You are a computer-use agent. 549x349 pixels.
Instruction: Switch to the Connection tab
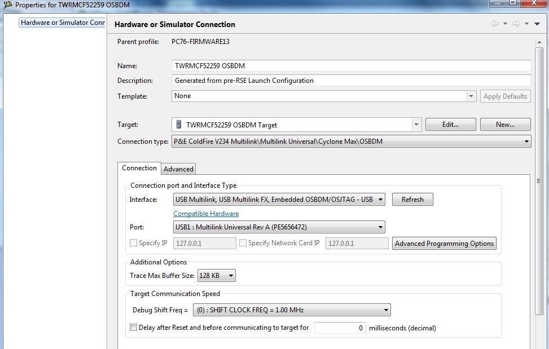pos(139,168)
